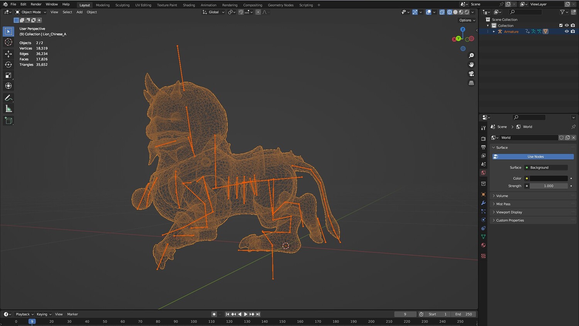Click the Use Nodes button
This screenshot has width=579, height=326.
[x=533, y=157]
